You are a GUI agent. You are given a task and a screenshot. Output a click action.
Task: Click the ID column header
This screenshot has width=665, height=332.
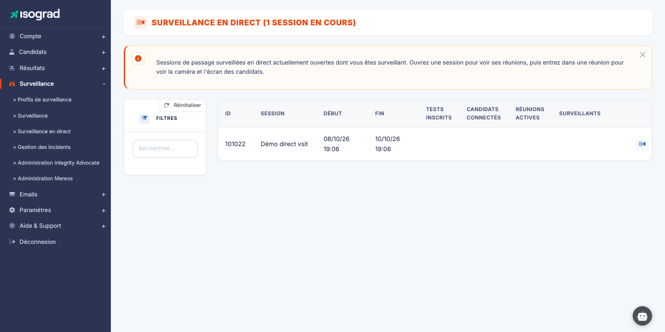(x=228, y=113)
